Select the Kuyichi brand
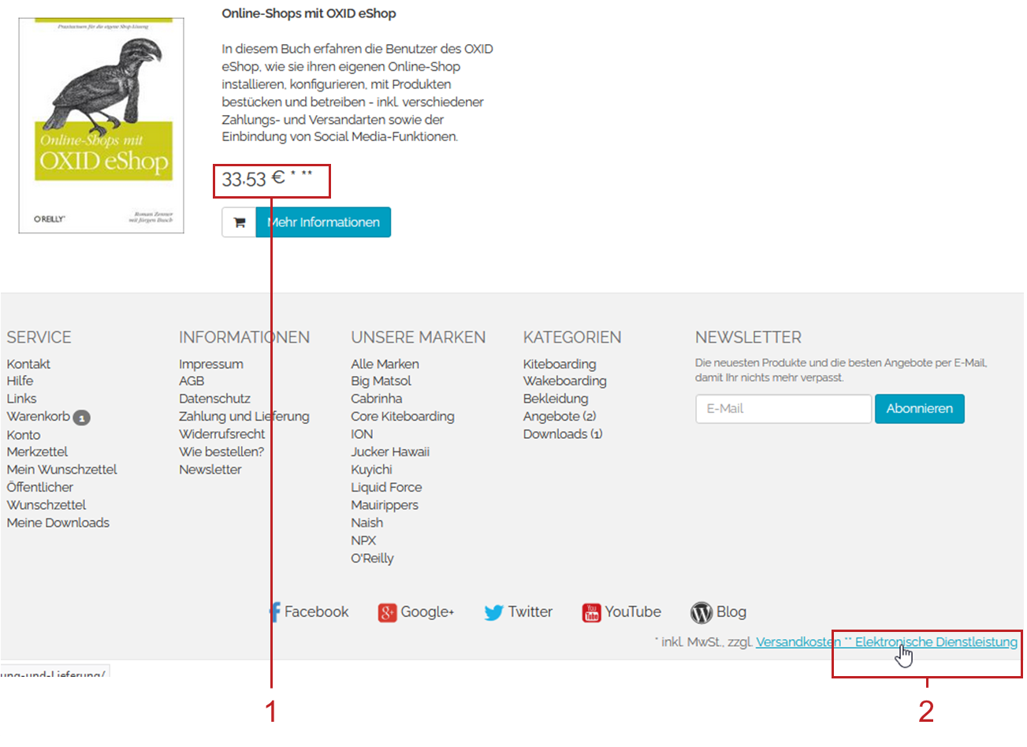 [x=371, y=470]
